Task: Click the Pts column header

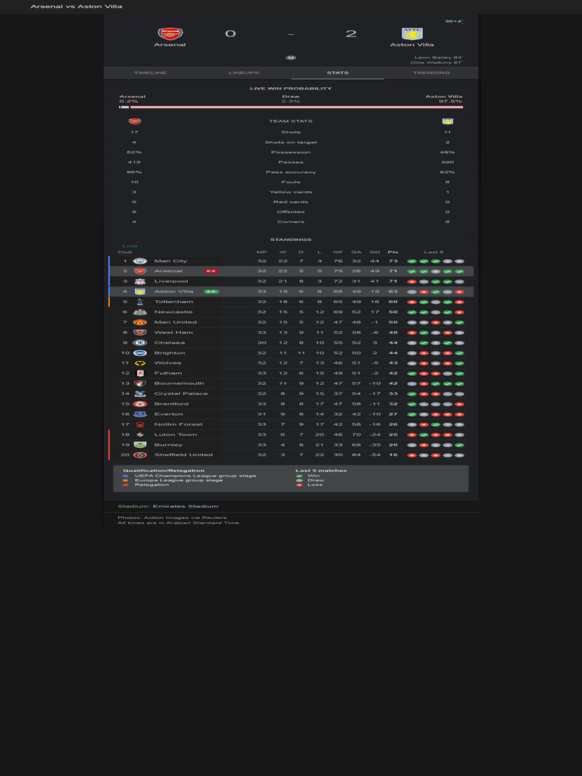Action: click(393, 252)
